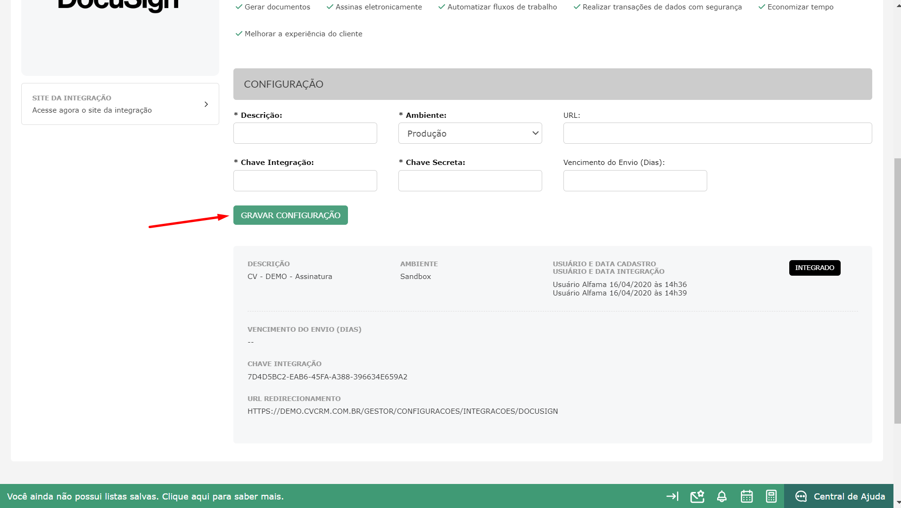This screenshot has width=901, height=508.
Task: Click saved-lists notice 'Clique aqui para saber mais'
Action: click(x=223, y=496)
